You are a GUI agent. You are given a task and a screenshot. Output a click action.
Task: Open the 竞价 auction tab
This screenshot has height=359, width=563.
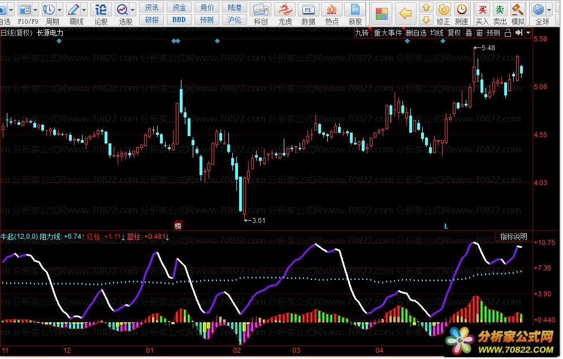[207, 7]
